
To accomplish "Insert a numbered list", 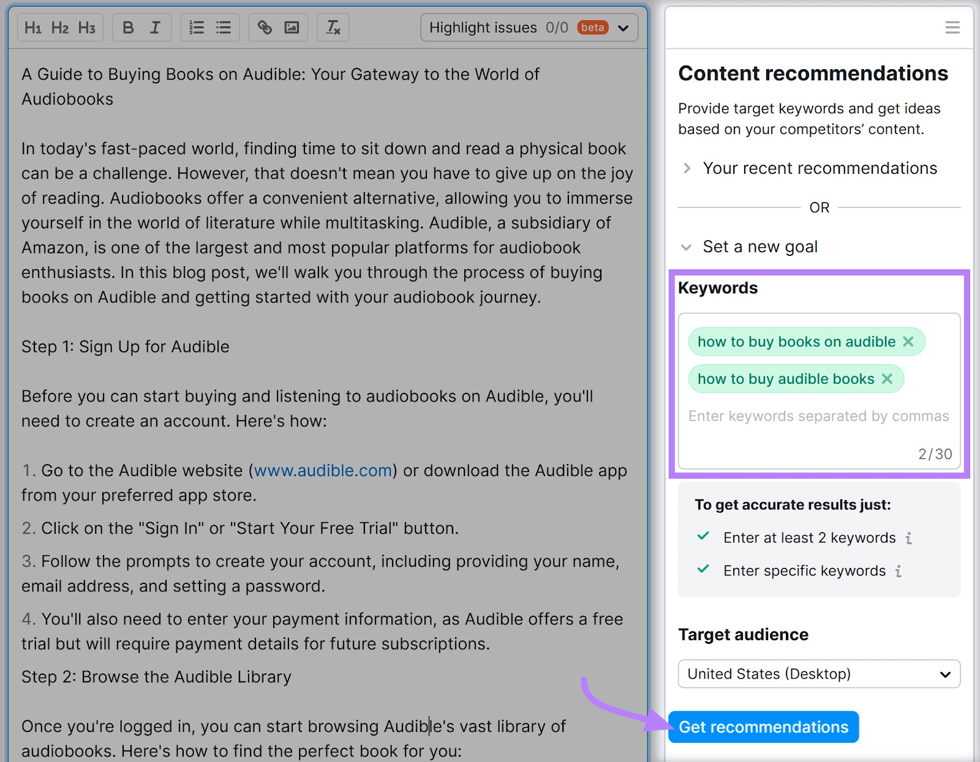I will (197, 27).
